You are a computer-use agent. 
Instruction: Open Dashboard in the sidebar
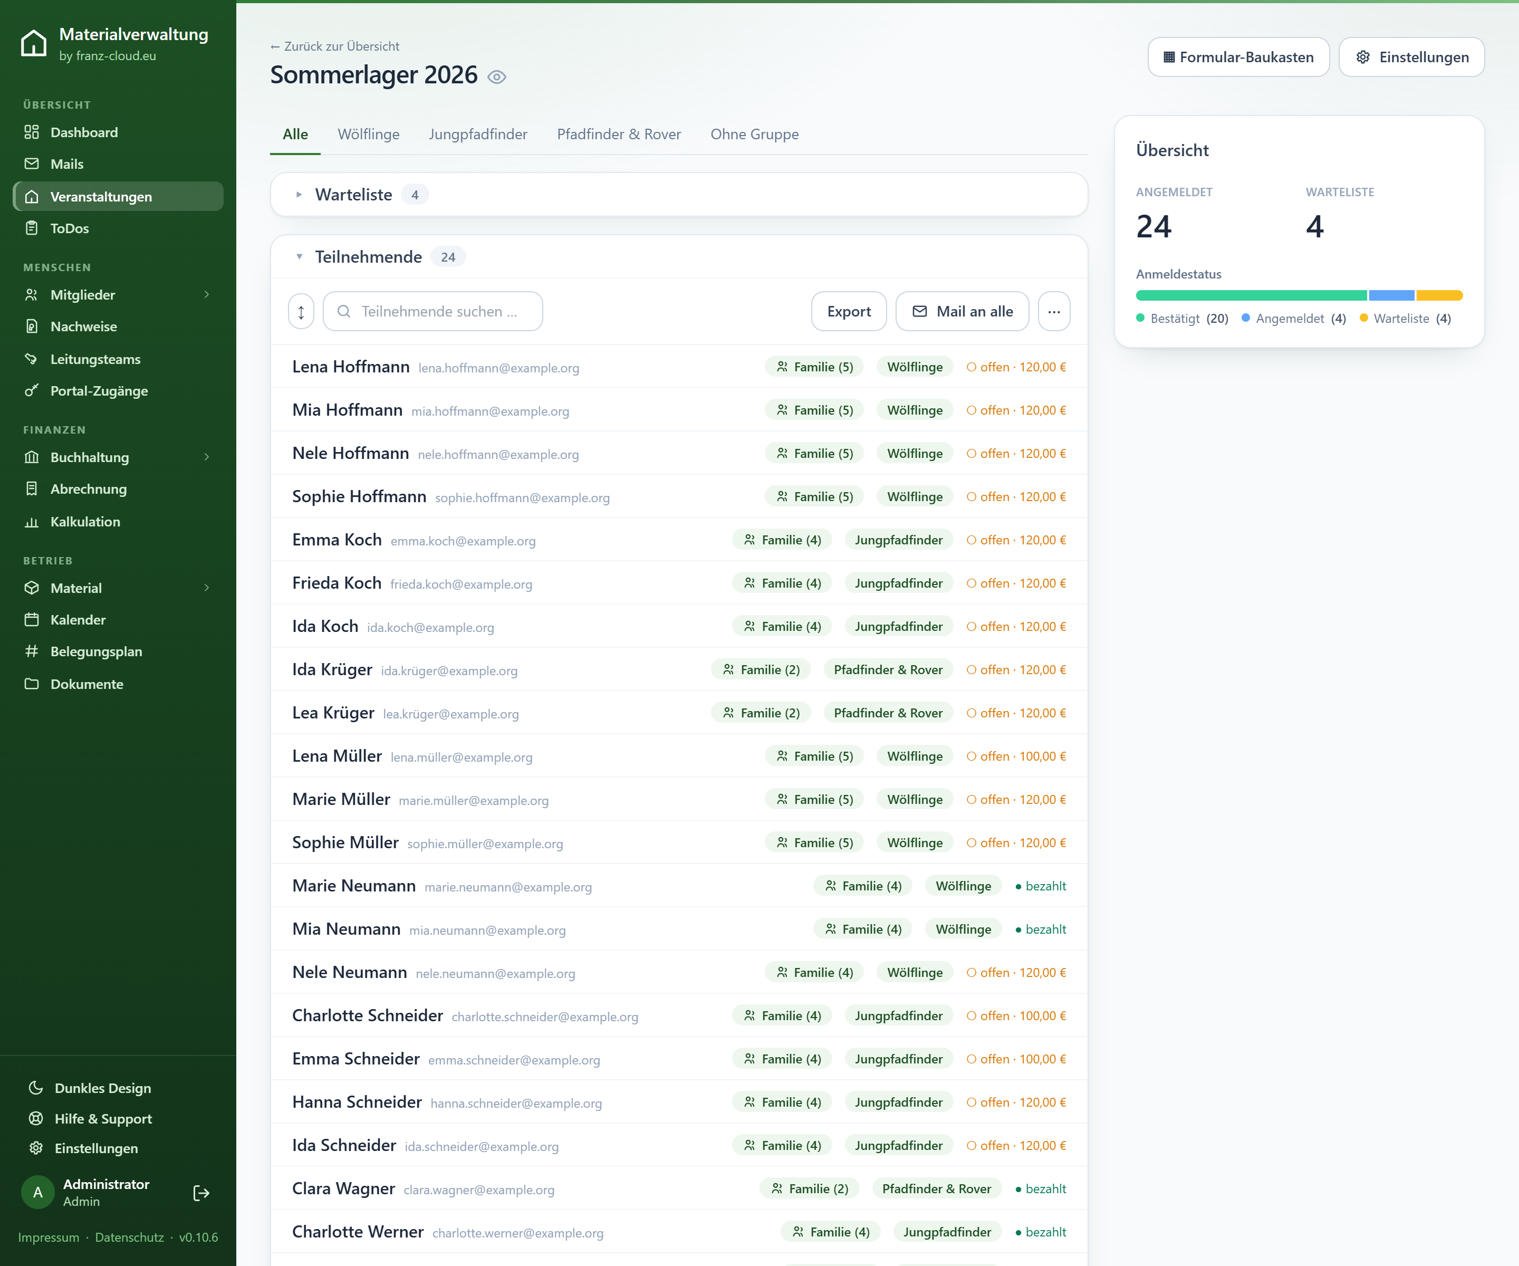click(118, 132)
